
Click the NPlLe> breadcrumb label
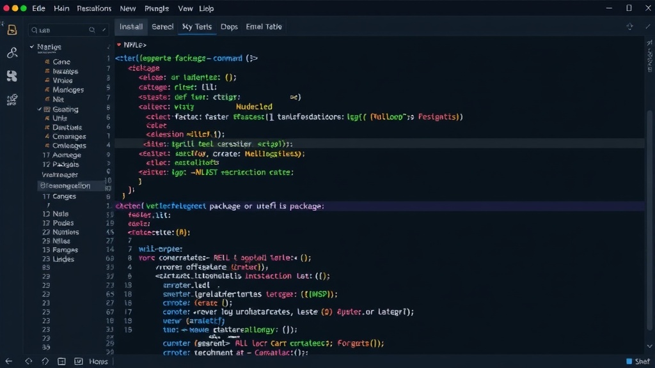point(135,45)
